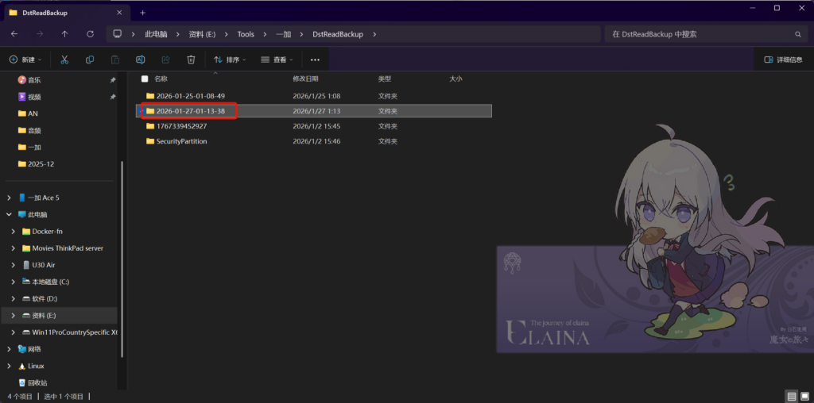
Task: Go up one directory level
Action: click(64, 34)
